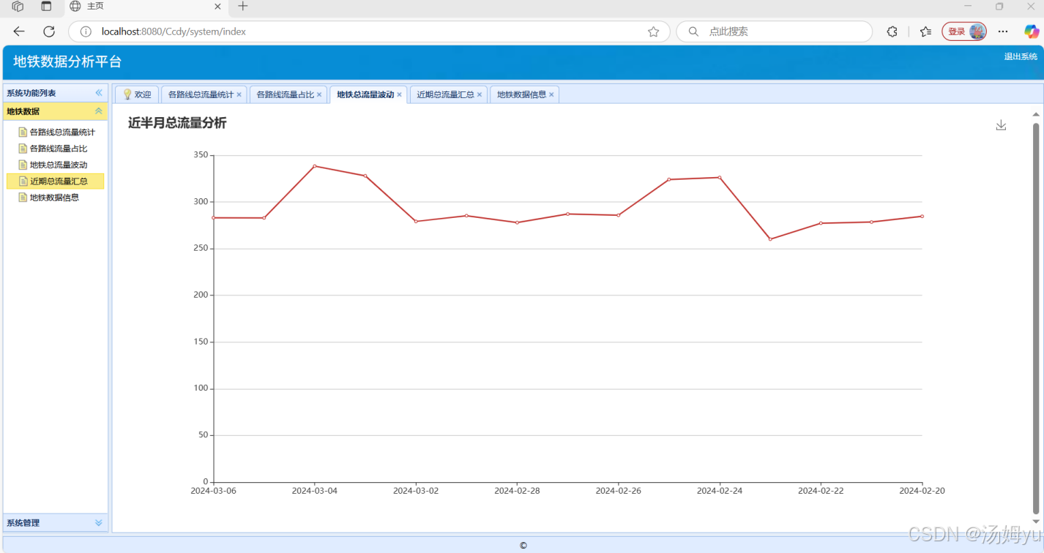
Task: Click the localhost address bar
Action: (x=369, y=31)
